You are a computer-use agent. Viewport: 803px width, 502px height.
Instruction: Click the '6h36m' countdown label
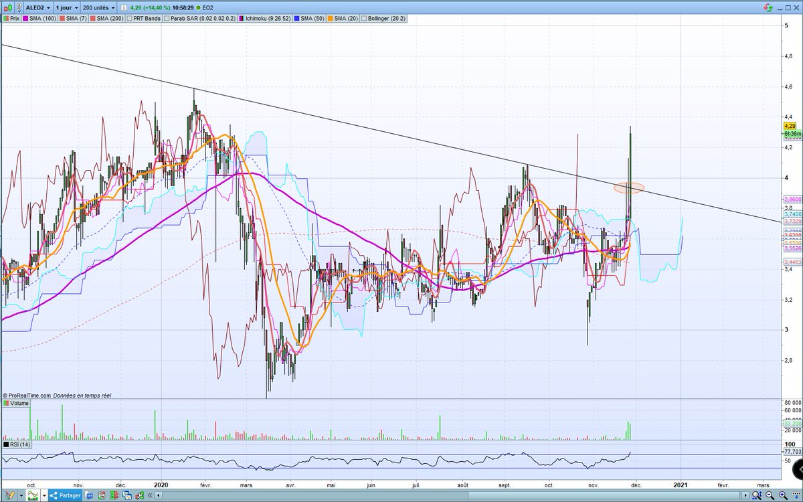coord(791,133)
